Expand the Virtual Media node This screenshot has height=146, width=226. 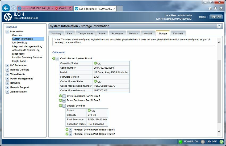(x=7, y=74)
